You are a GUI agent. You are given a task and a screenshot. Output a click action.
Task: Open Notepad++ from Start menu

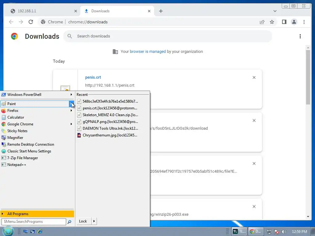pyautogui.click(x=37, y=165)
